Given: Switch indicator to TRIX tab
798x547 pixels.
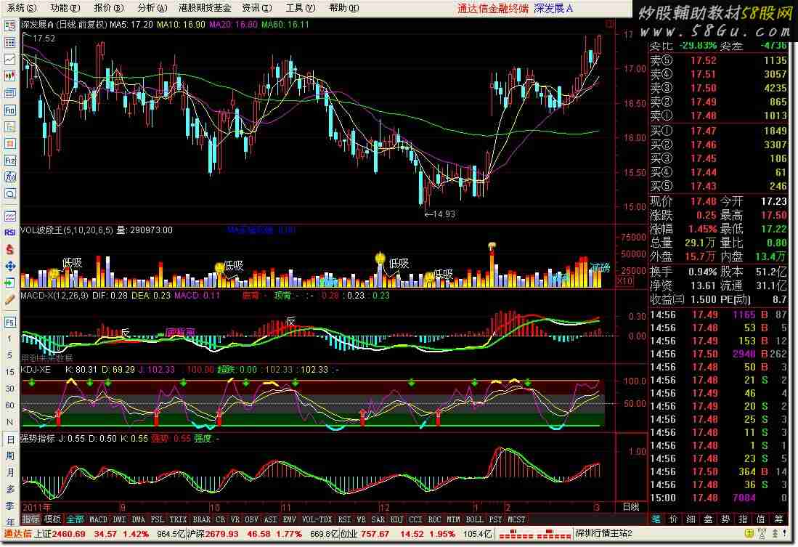Looking at the screenshot, I should [x=178, y=519].
